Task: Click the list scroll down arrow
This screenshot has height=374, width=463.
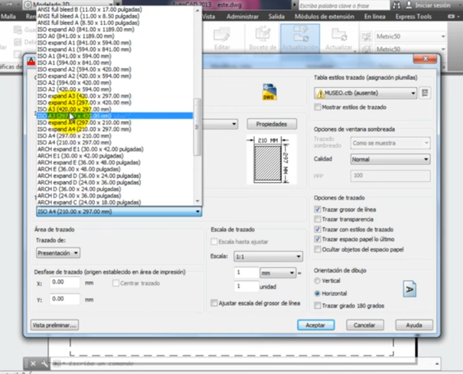Action: (197, 201)
